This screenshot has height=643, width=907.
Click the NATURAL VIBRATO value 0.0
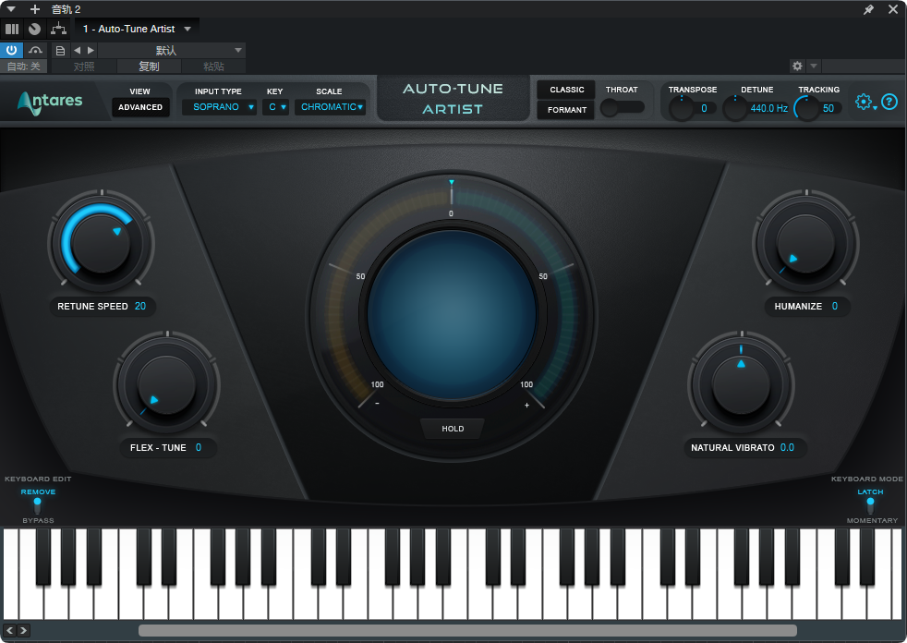click(787, 447)
